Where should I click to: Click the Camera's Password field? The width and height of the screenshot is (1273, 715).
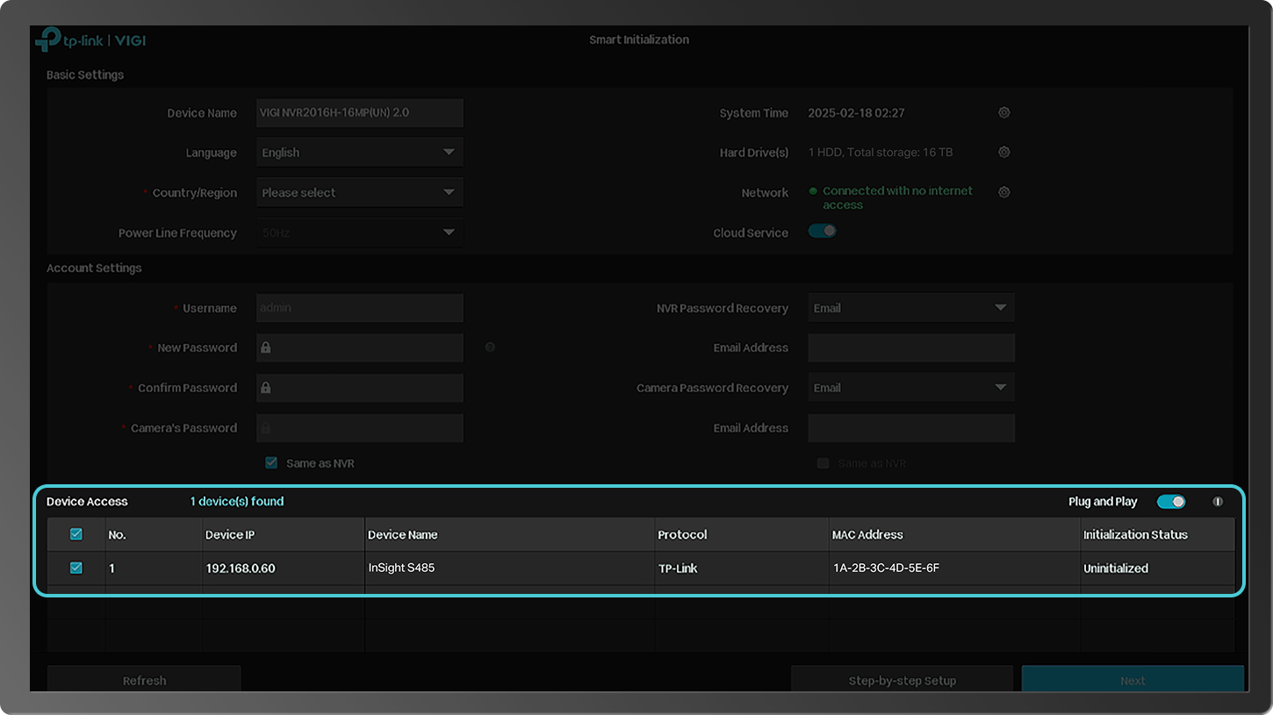click(x=360, y=428)
